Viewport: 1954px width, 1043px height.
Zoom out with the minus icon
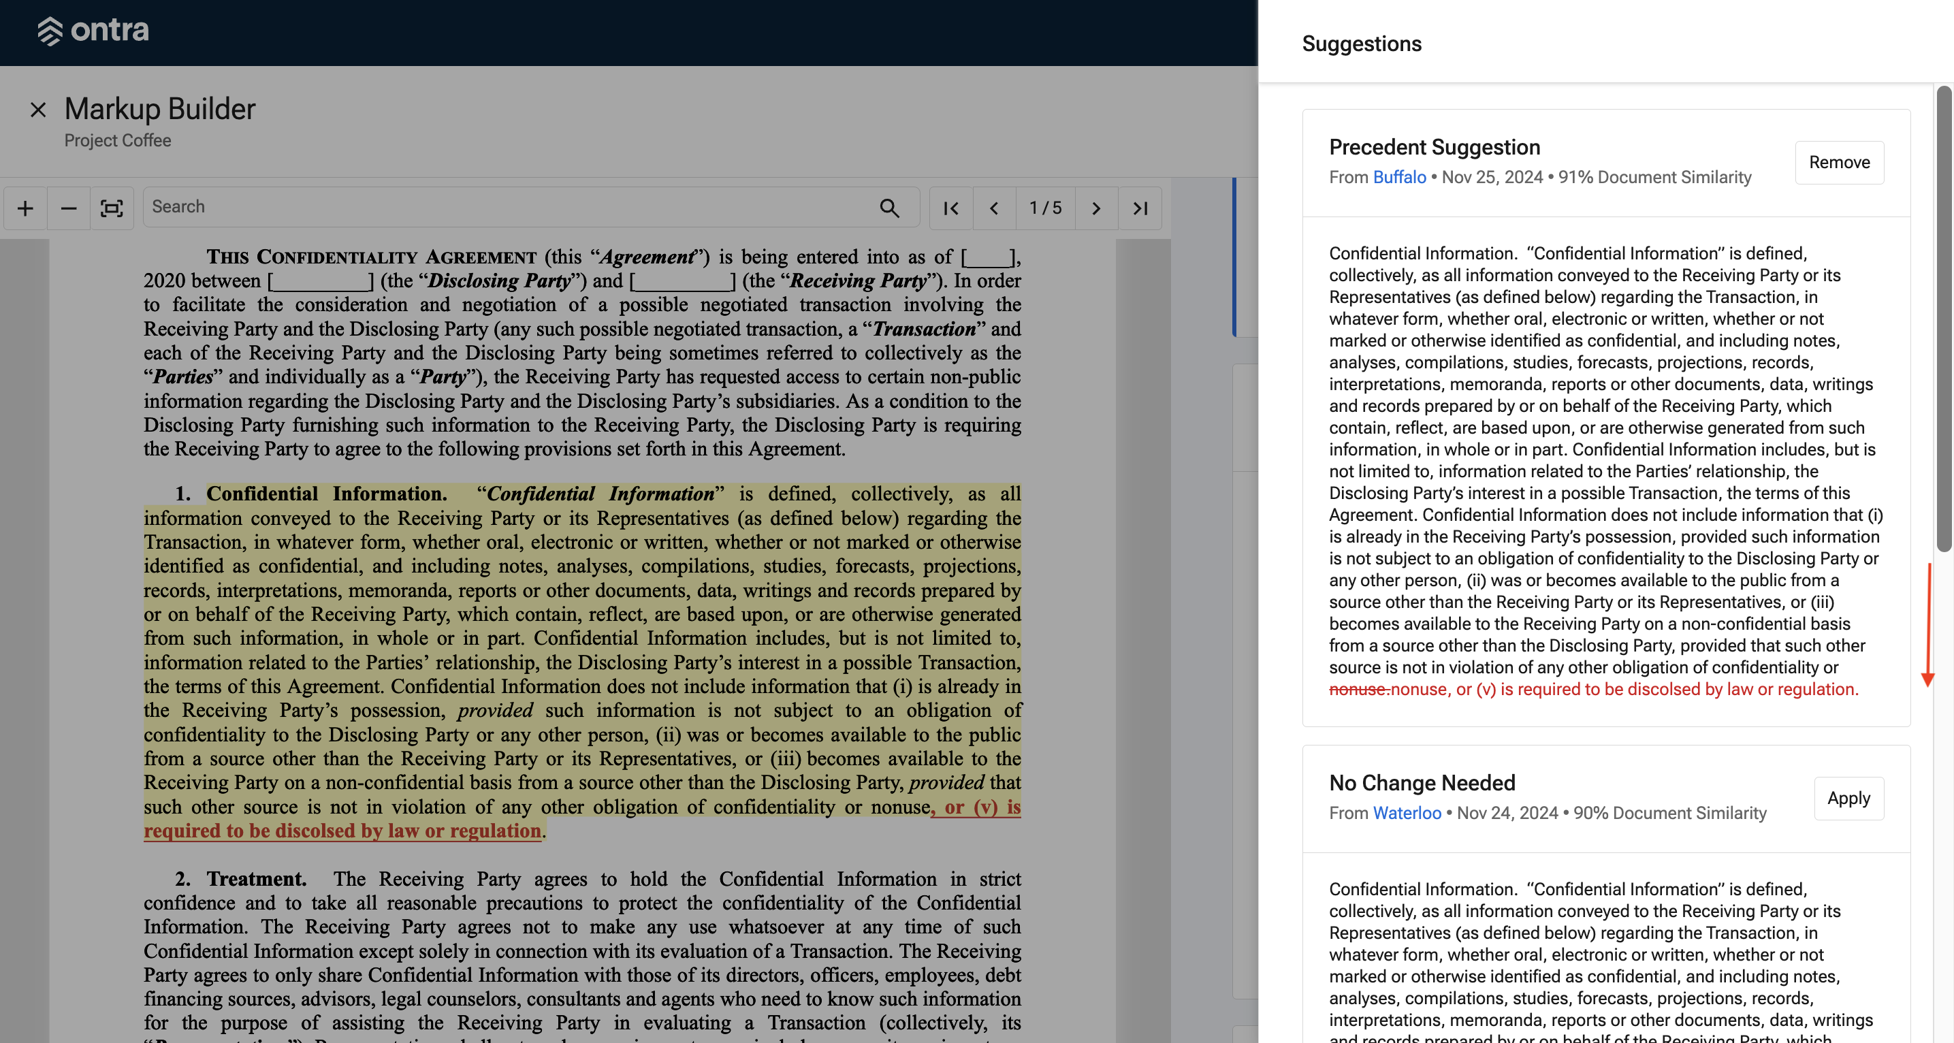tap(68, 208)
